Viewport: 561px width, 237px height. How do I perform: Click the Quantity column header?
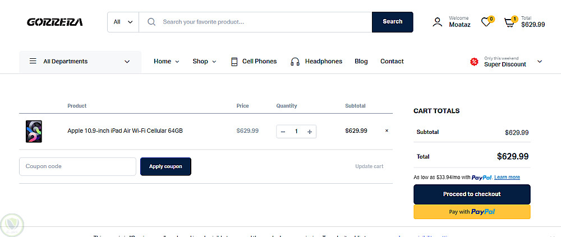click(287, 106)
